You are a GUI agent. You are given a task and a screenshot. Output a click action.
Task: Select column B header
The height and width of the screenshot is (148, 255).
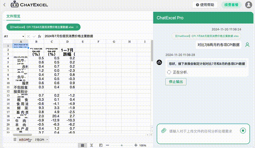click(36, 42)
